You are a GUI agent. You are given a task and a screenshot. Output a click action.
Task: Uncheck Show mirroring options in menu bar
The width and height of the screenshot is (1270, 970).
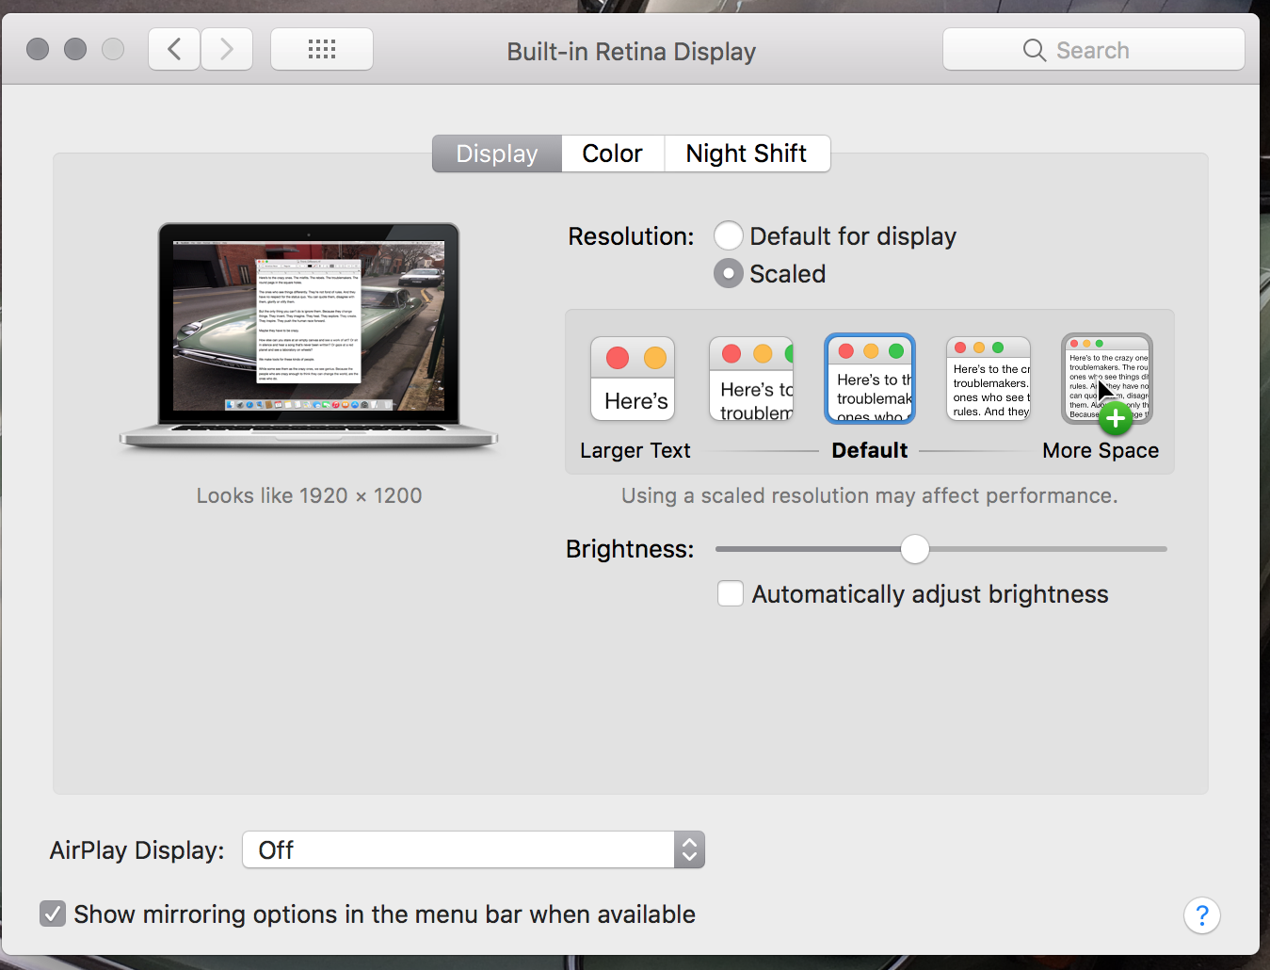pyautogui.click(x=52, y=913)
